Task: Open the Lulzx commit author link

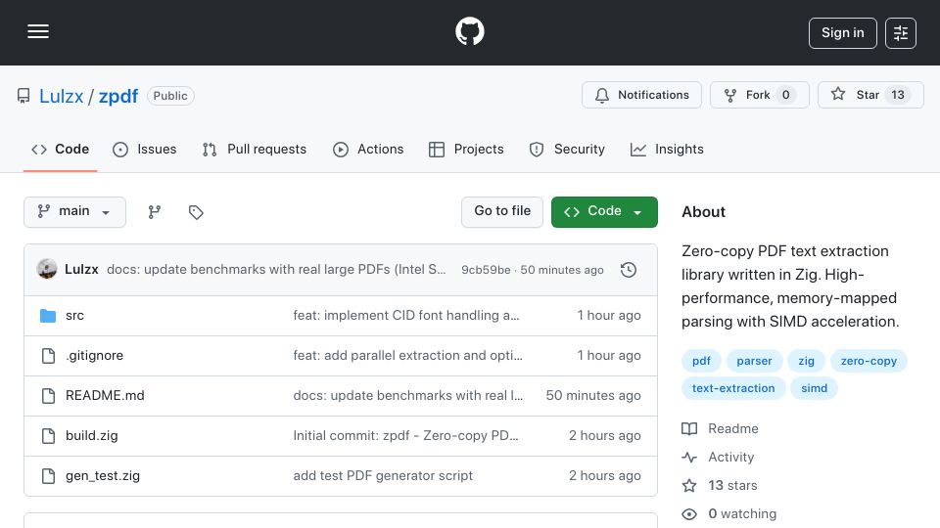Action: pos(81,270)
